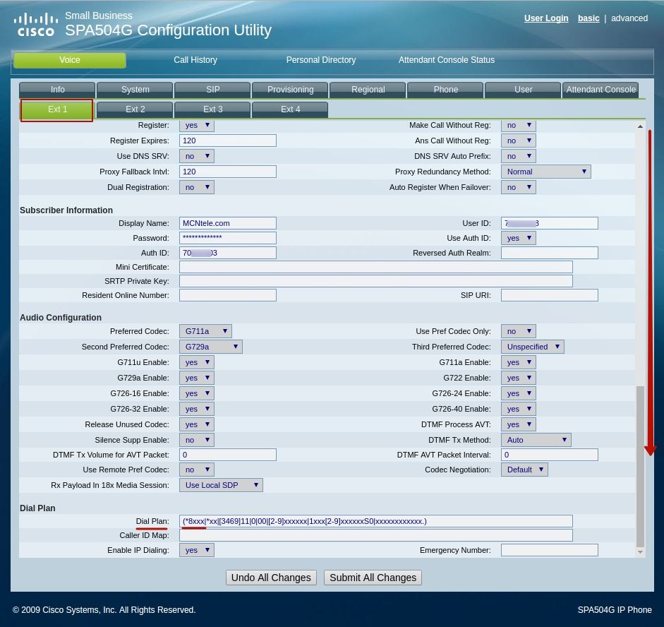Image resolution: width=664 pixels, height=627 pixels.
Task: Click the Password field
Action: [228, 238]
